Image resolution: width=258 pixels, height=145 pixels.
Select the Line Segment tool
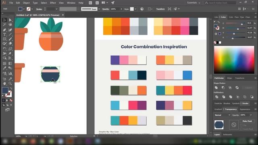(10, 35)
